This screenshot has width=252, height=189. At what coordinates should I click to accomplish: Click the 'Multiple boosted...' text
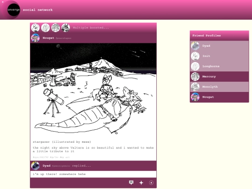coord(91,28)
